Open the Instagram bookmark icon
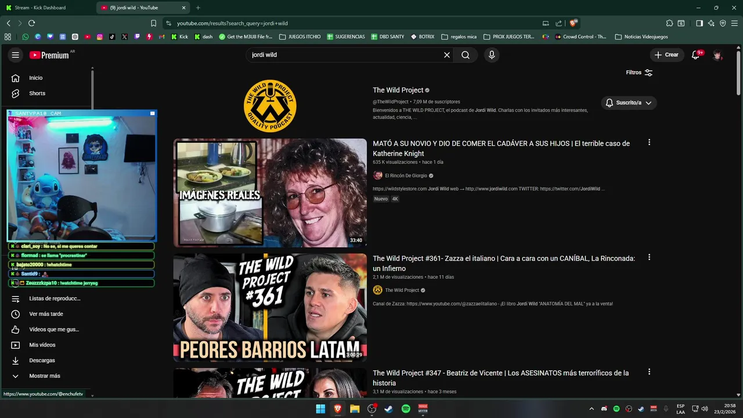Viewport: 743px width, 418px height. 100,37
